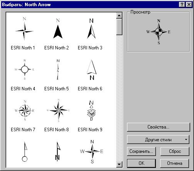The height and width of the screenshot is (171, 194).
Task: Expand the Другие стили dropdown
Action: (x=158, y=139)
